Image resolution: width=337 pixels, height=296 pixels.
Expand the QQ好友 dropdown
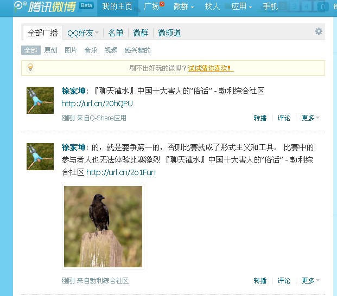[82, 33]
